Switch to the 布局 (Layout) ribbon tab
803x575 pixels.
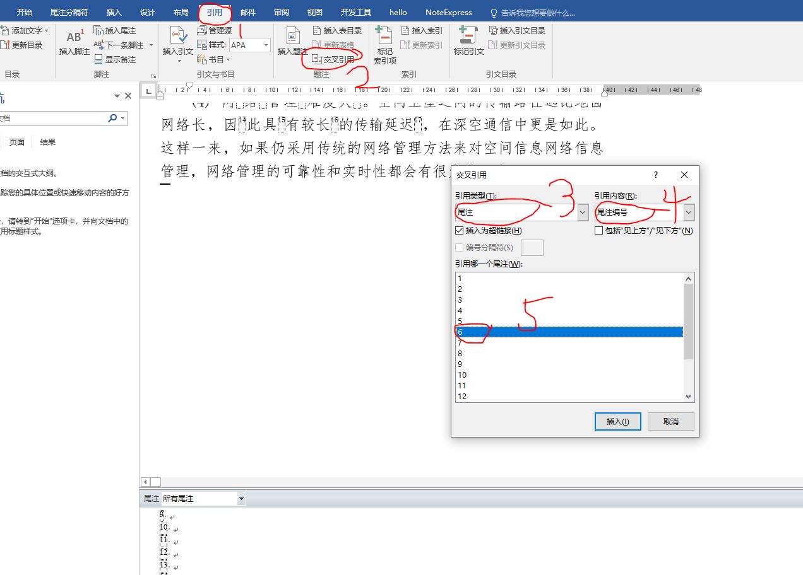tap(181, 12)
